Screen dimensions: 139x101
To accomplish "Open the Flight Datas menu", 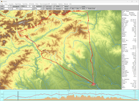I will click(18, 4).
